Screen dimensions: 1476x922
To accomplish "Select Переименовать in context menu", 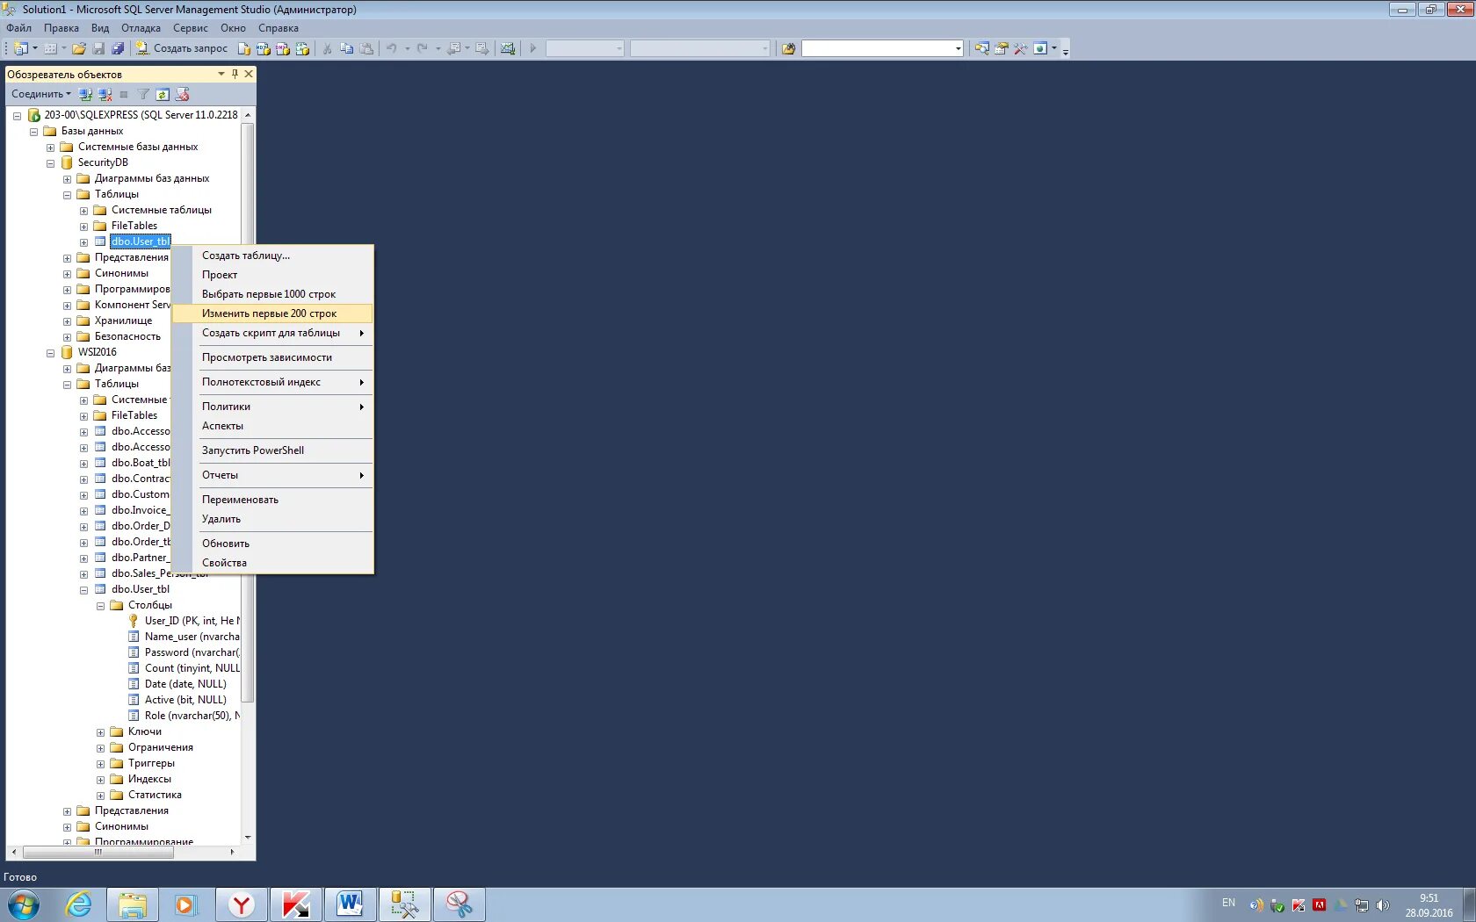I will click(x=272, y=500).
